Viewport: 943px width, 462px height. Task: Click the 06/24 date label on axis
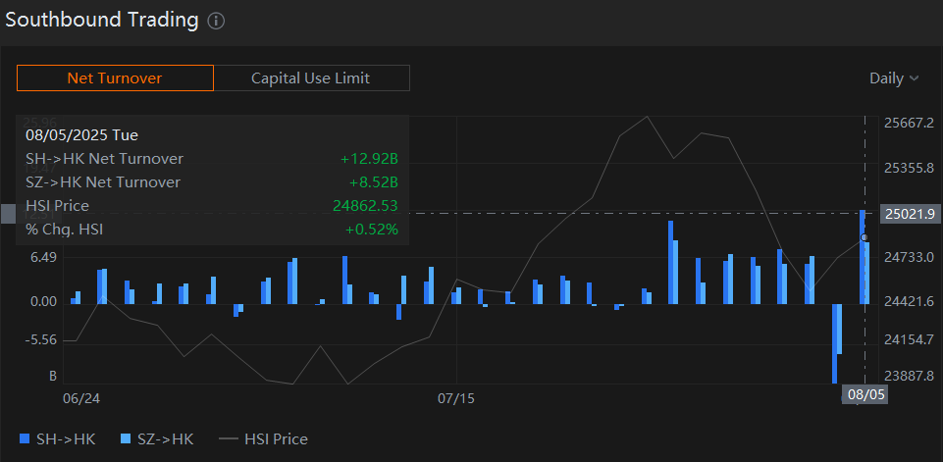pos(81,398)
